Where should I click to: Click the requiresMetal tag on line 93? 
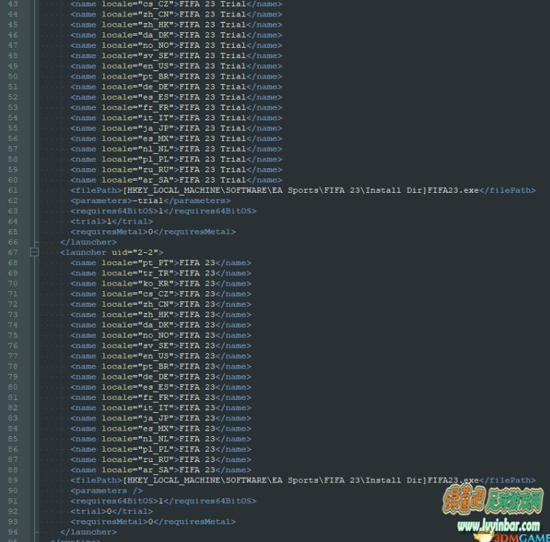tap(153, 521)
